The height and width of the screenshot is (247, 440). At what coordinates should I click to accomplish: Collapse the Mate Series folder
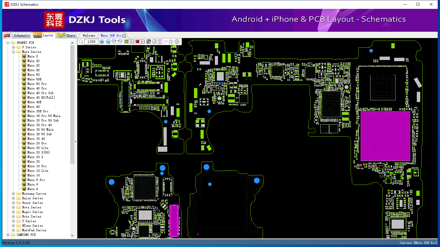(x=13, y=52)
